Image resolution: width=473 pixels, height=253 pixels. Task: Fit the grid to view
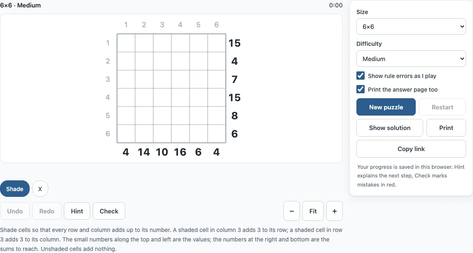point(313,211)
